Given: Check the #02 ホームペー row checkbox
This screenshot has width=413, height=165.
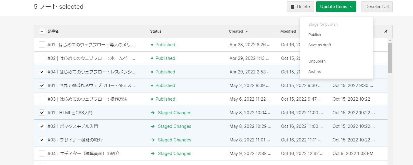Looking at the screenshot, I should (42, 58).
